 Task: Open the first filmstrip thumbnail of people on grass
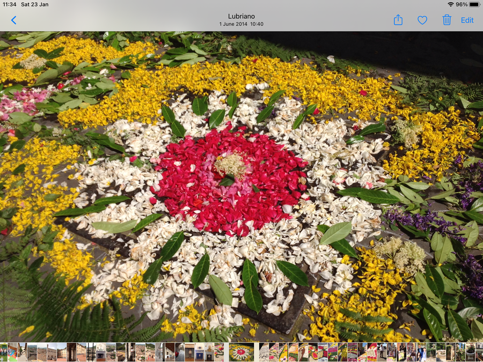[4, 352]
